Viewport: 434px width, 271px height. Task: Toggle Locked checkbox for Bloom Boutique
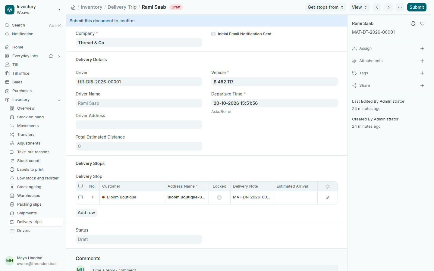[219, 198]
